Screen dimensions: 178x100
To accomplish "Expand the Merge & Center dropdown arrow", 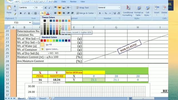I will [x=95, y=13].
